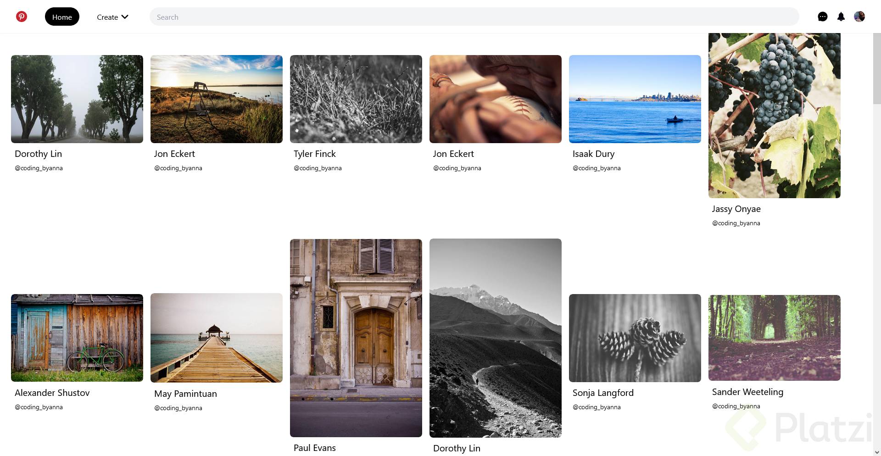
Task: Click the Pinterest logo icon
Action: point(22,17)
